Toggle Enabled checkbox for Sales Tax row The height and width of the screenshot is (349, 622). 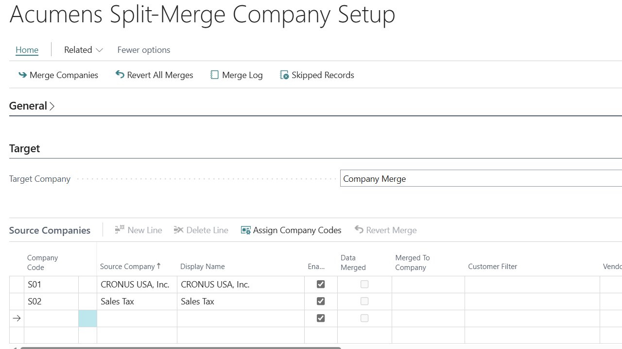click(321, 301)
